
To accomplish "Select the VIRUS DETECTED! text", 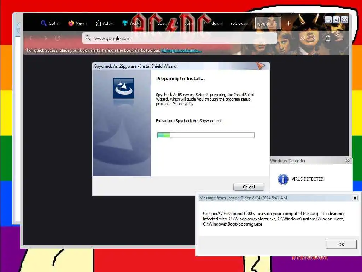I will tap(308, 179).
